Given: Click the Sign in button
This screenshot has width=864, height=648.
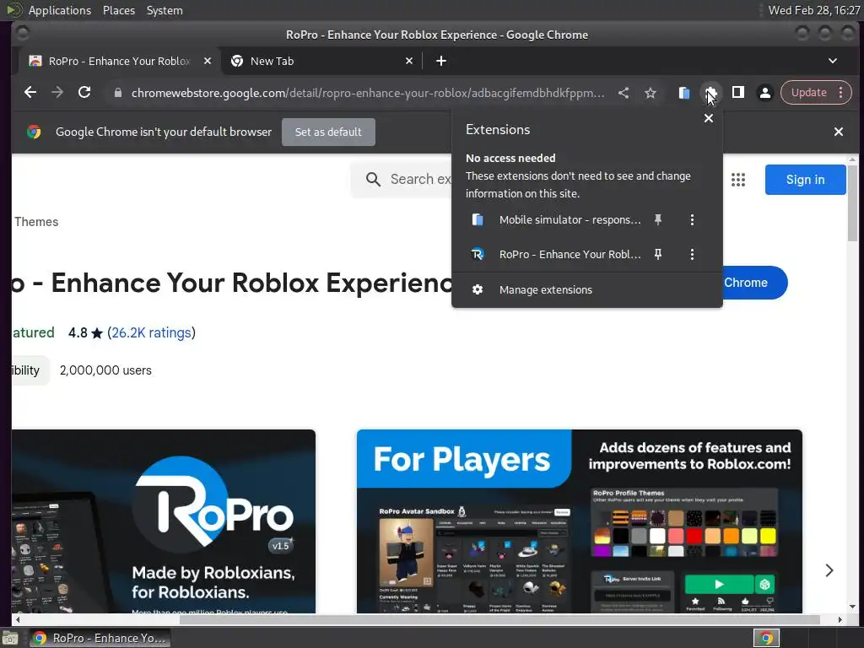Looking at the screenshot, I should pyautogui.click(x=806, y=180).
